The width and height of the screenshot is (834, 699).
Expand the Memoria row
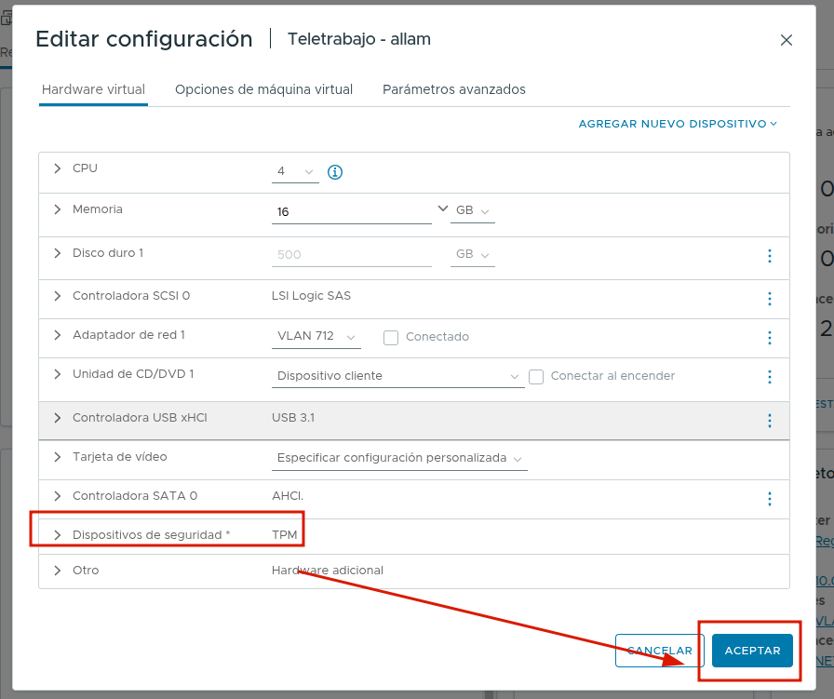pyautogui.click(x=58, y=209)
